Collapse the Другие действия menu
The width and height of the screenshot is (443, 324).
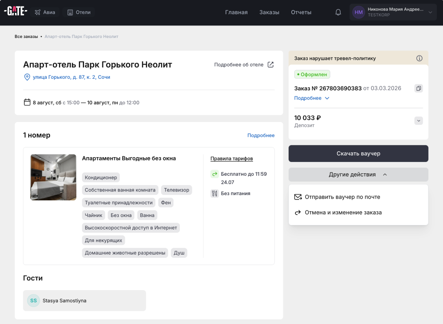(x=358, y=175)
